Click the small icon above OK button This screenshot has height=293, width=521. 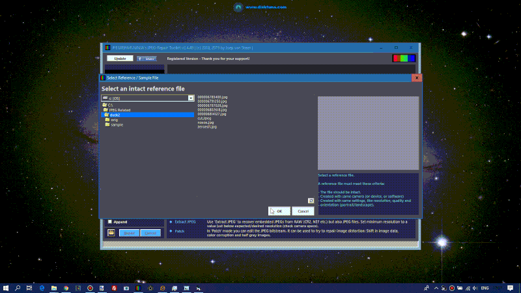click(x=311, y=201)
